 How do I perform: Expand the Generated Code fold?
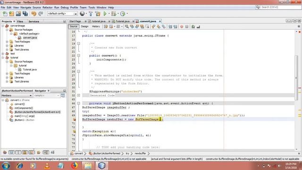click(x=79, y=95)
